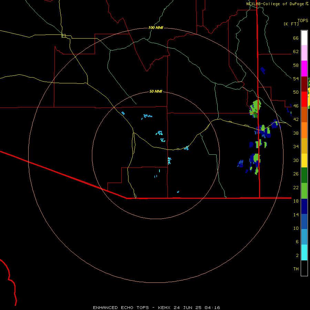Click the magenta legend swatch near 58
This screenshot has width=310, height=310.
304,69
